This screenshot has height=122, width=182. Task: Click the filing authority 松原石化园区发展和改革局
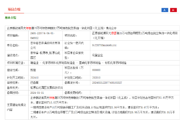(x=46, y=88)
